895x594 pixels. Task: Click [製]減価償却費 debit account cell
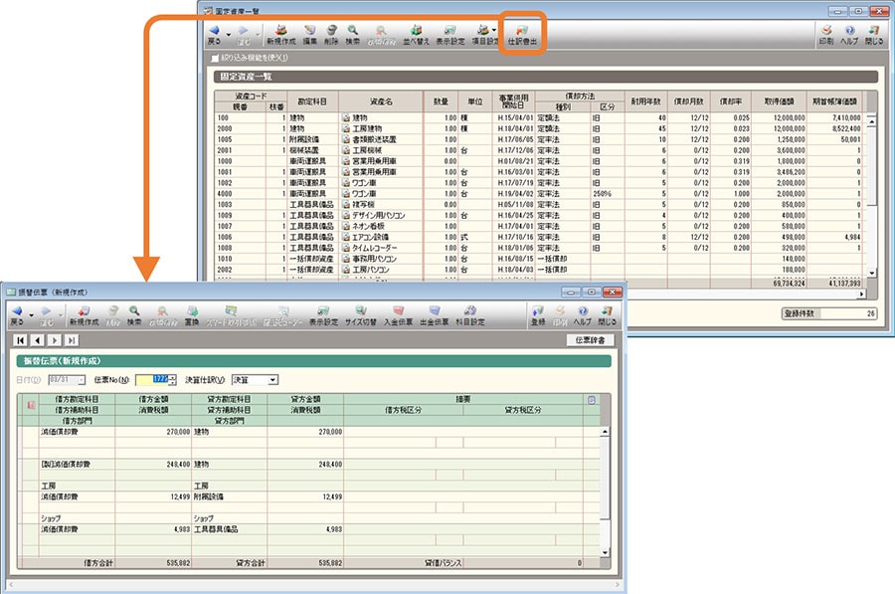click(77, 465)
